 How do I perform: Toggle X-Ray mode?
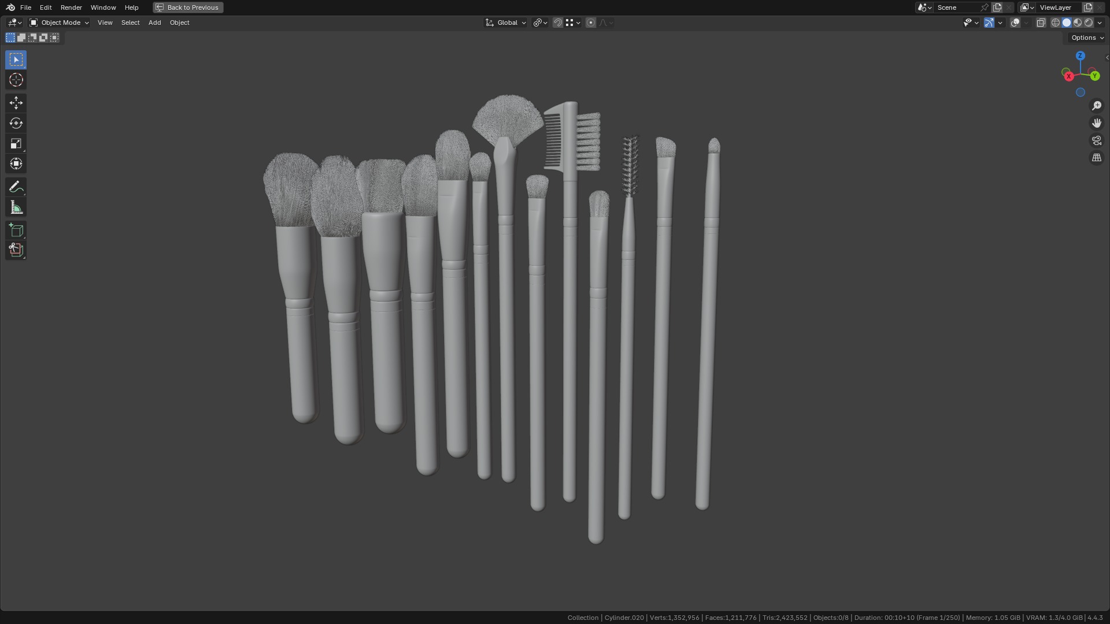[x=1041, y=23]
